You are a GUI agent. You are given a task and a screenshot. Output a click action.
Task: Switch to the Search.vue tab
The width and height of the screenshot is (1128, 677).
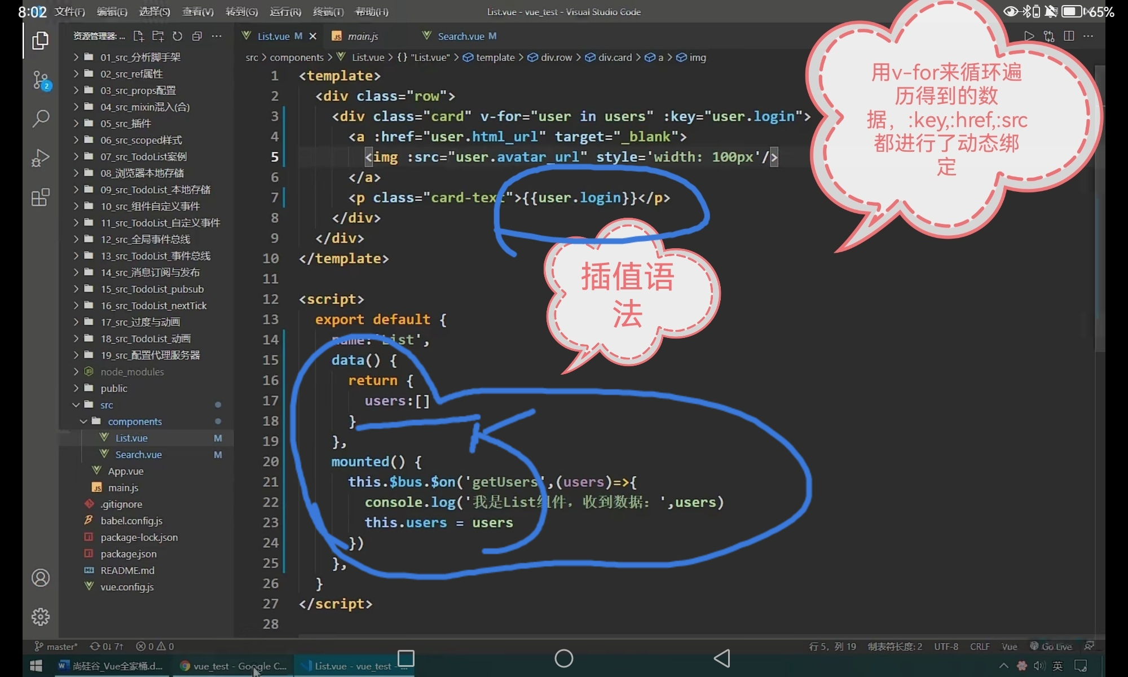point(460,36)
